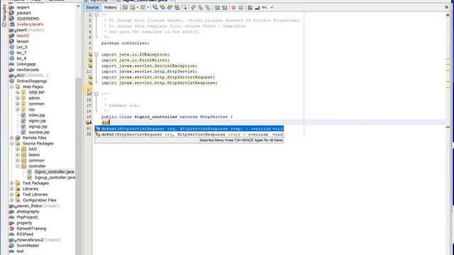Start macro recording with red circle icon
This screenshot has width=454, height=255.
(x=233, y=8)
